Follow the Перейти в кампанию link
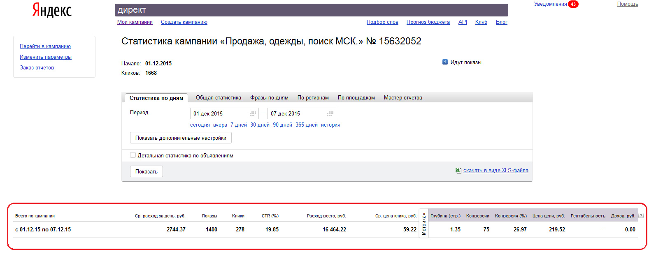The image size is (649, 254). coord(45,46)
